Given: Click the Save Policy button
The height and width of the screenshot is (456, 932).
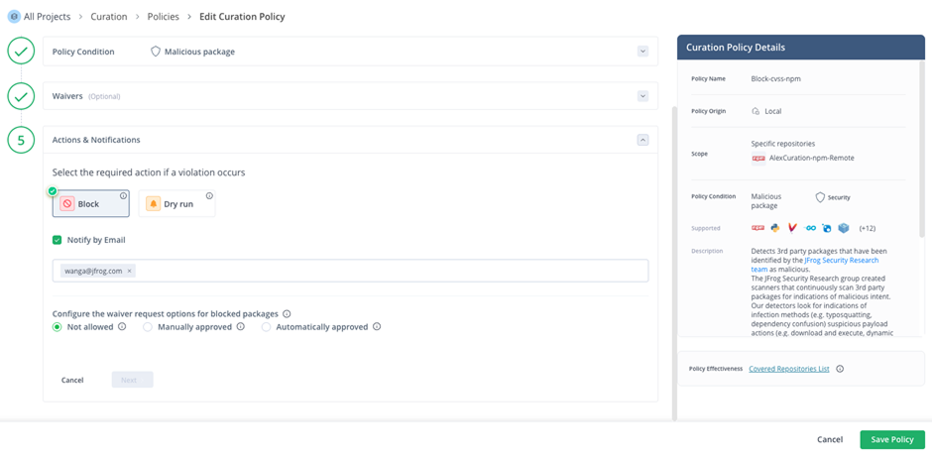Looking at the screenshot, I should coord(891,439).
